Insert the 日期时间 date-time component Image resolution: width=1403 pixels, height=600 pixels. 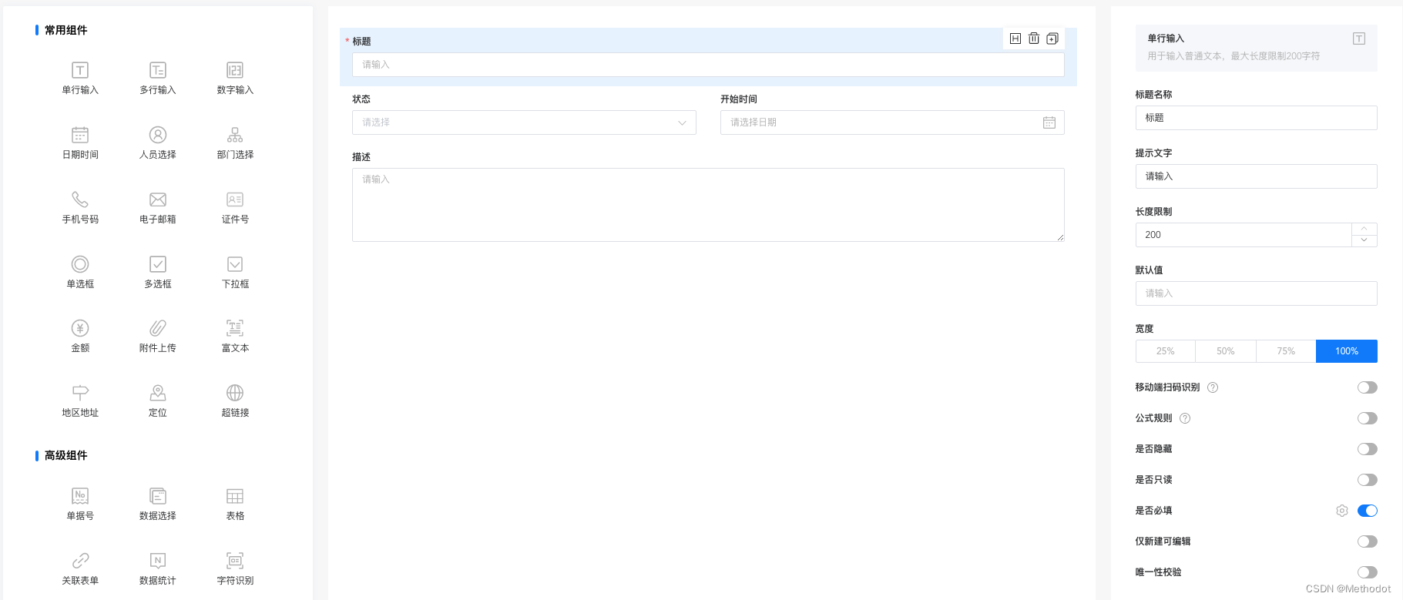tap(80, 143)
